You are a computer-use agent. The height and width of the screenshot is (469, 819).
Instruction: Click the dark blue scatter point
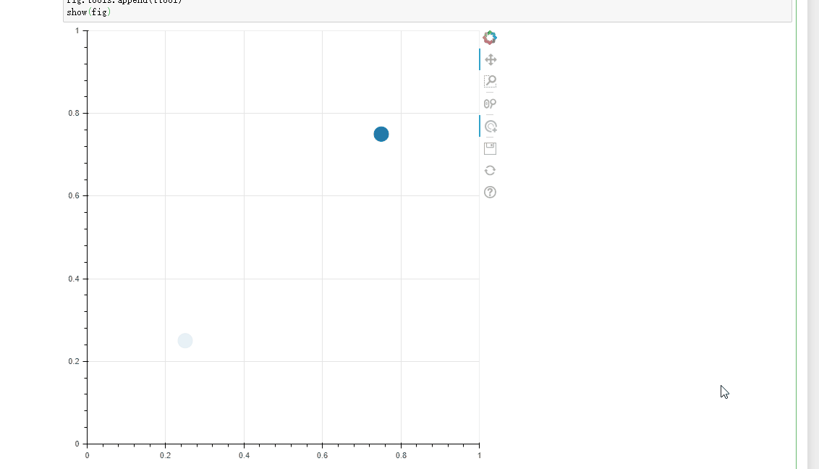pos(381,133)
